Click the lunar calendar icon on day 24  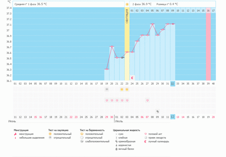click(132, 78)
